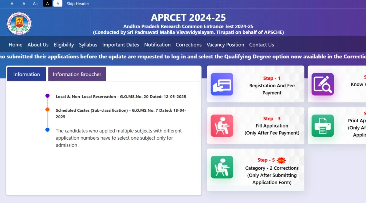The width and height of the screenshot is (366, 203).
Task: Switch to black contrast theme swatch
Action: click(47, 4)
